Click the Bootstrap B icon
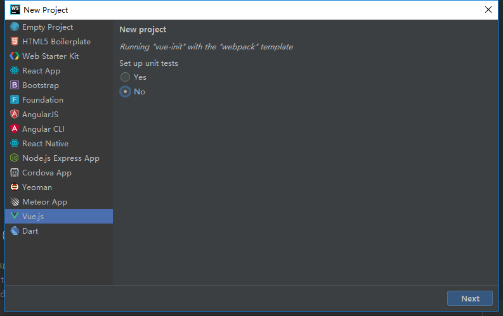The width and height of the screenshot is (503, 316). click(x=15, y=85)
